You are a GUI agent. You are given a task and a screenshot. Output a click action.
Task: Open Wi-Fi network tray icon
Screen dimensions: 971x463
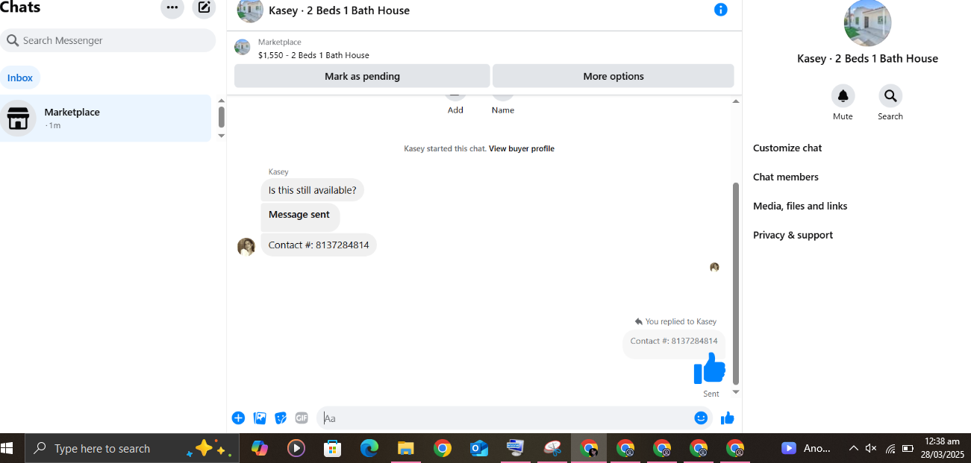tap(890, 448)
